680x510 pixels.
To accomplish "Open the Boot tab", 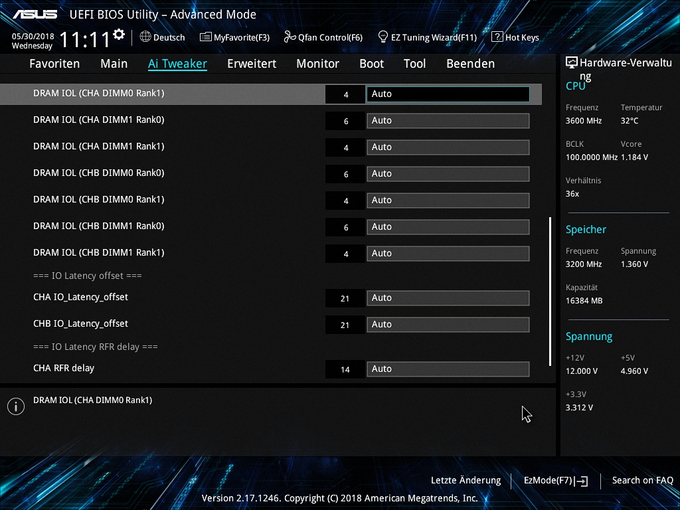I will coord(372,64).
